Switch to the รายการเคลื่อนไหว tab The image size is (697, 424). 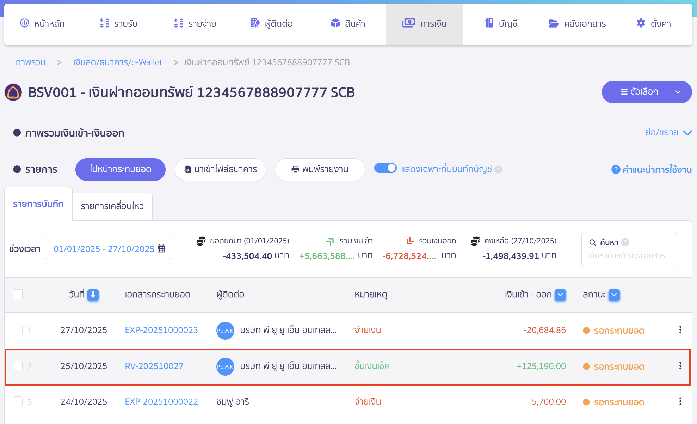(x=112, y=206)
